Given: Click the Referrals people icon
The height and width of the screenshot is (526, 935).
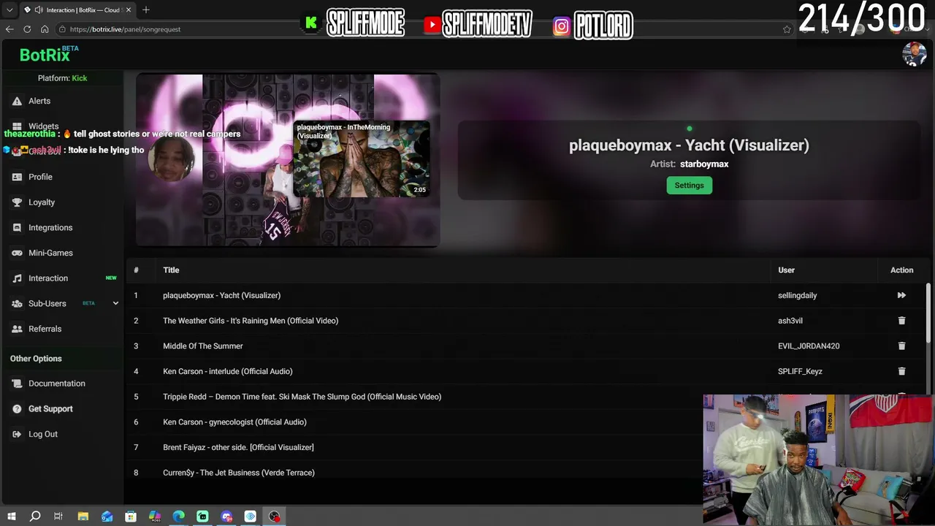Looking at the screenshot, I should (17, 329).
